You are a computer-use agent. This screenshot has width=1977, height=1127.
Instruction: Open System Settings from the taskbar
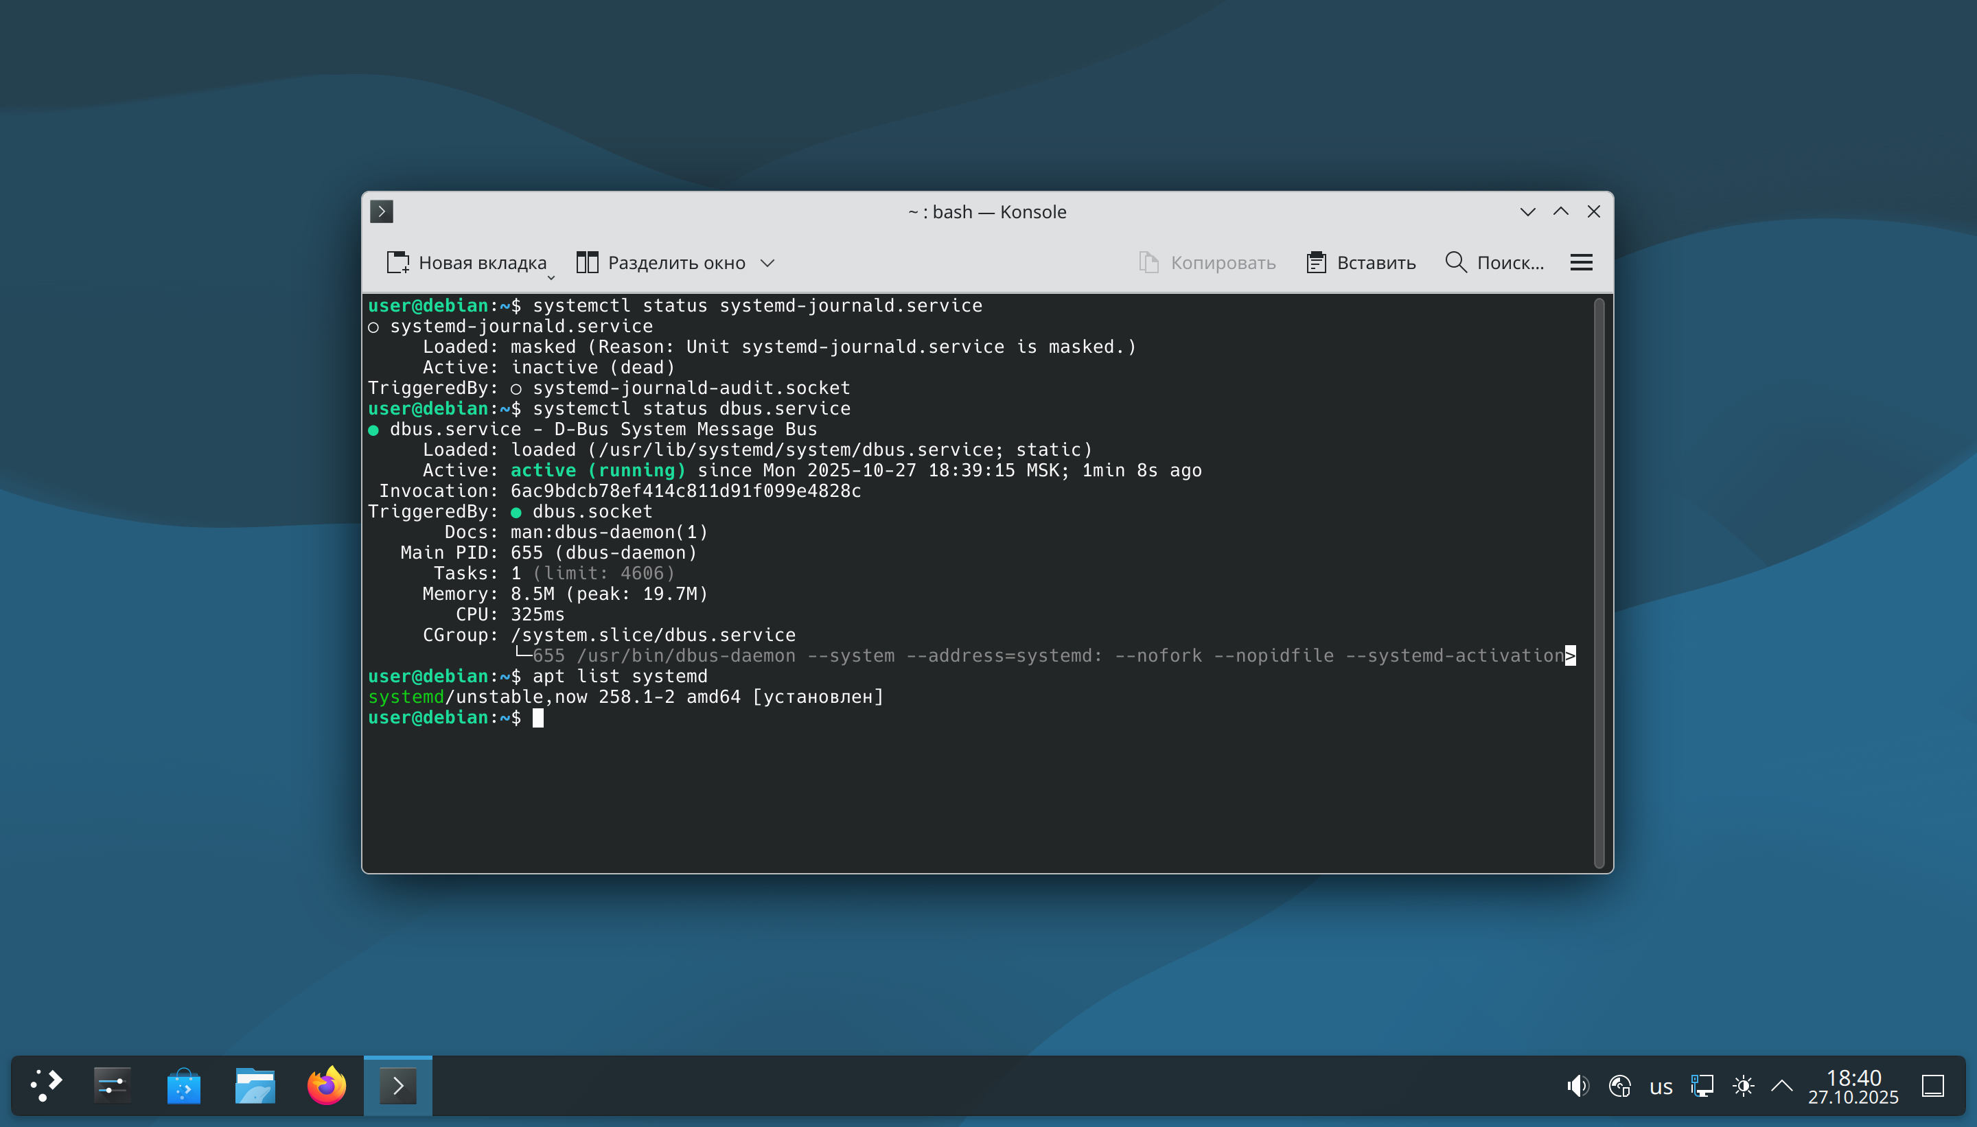113,1085
